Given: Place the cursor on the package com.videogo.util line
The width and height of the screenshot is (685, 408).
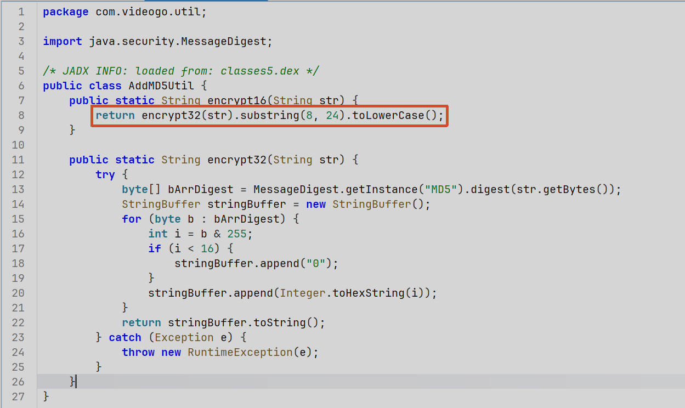Looking at the screenshot, I should (x=124, y=12).
